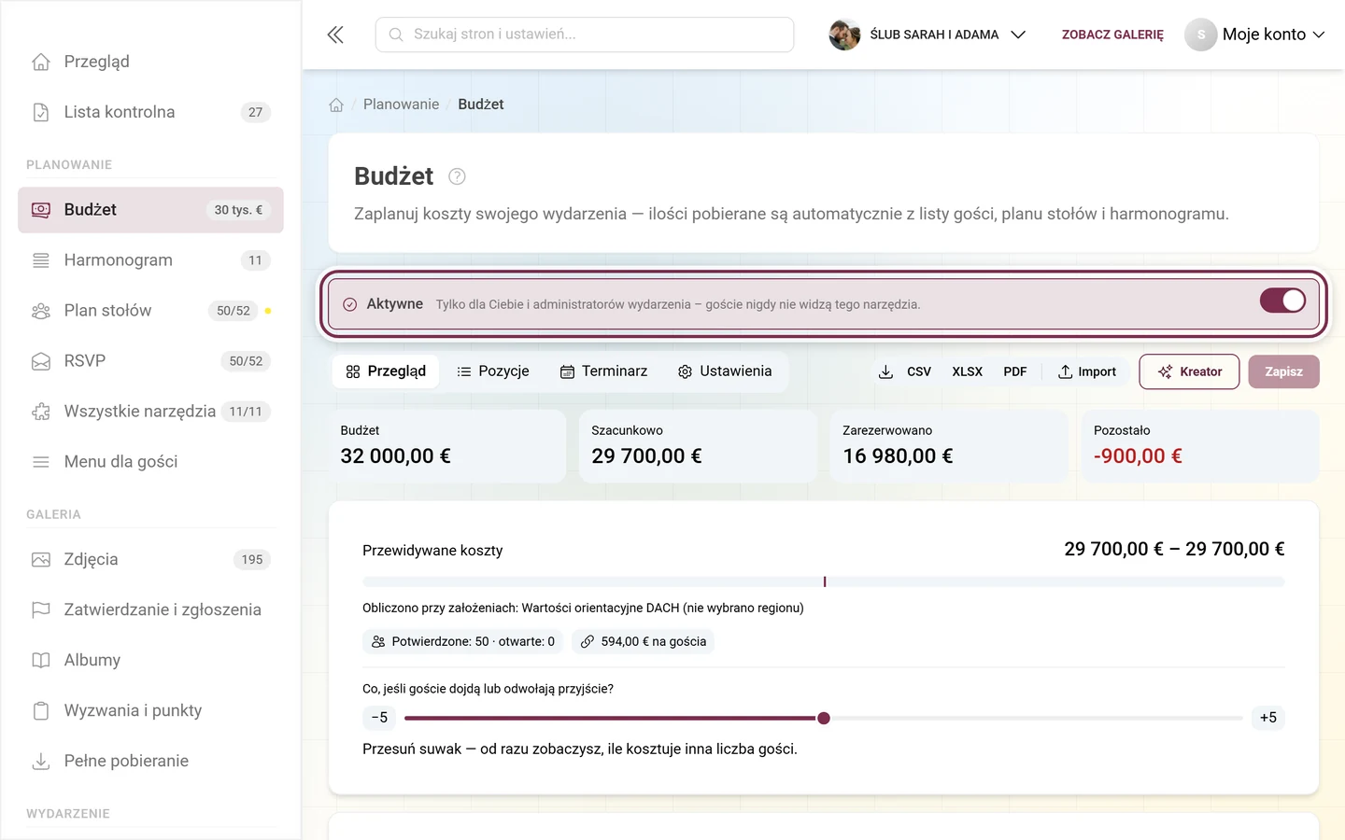This screenshot has height=840, width=1345.
Task: Open RSVP in sidebar
Action: click(150, 361)
